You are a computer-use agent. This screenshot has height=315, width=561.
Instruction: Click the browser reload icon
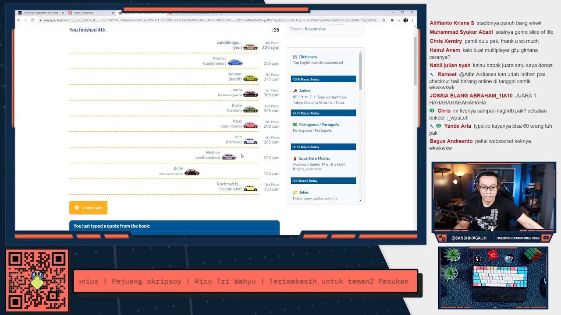pos(32,20)
